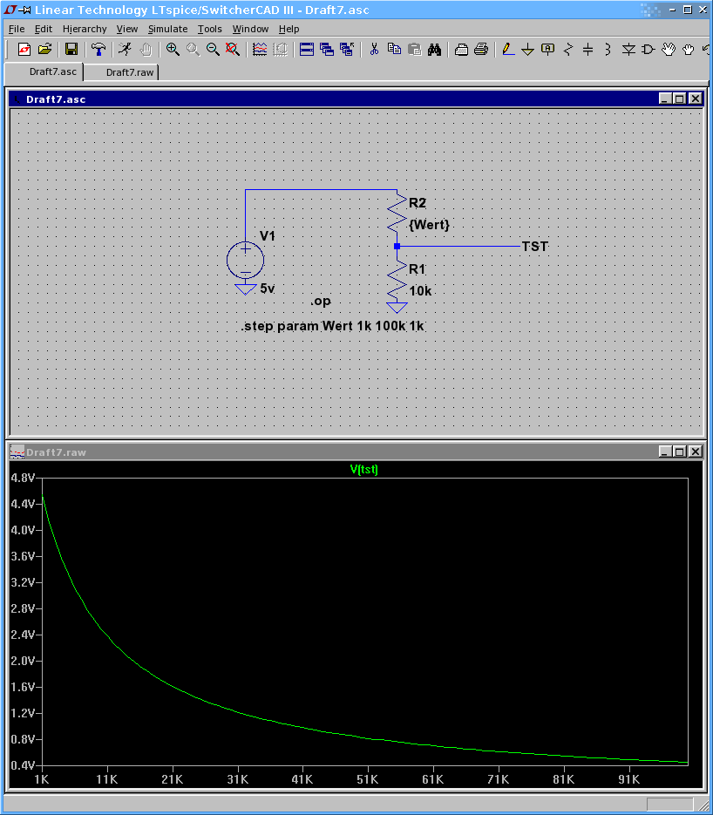Open the Simulate menu
The height and width of the screenshot is (815, 713).
click(x=168, y=29)
